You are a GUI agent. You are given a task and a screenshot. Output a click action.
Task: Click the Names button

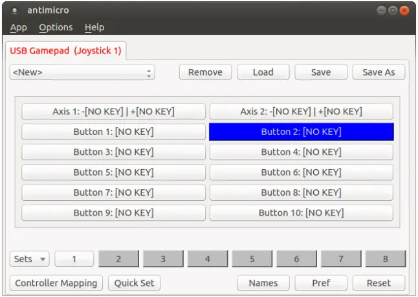tap(263, 283)
